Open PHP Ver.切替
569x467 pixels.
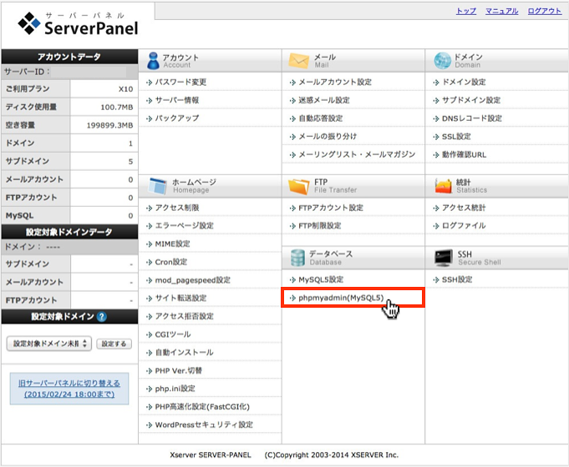[x=179, y=370]
